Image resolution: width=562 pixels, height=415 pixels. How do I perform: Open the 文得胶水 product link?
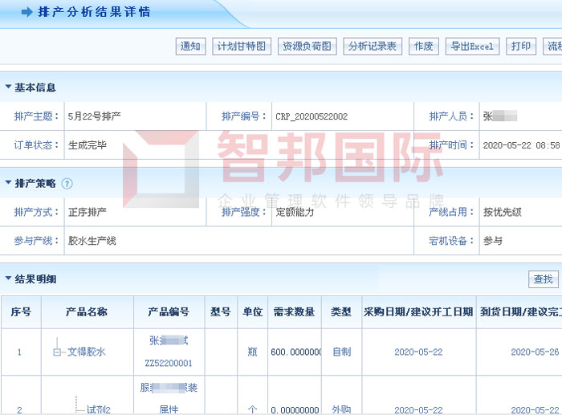[86, 352]
